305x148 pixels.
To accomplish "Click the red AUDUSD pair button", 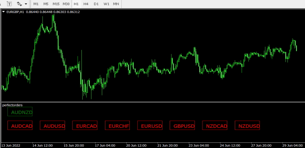I will 52,125.
